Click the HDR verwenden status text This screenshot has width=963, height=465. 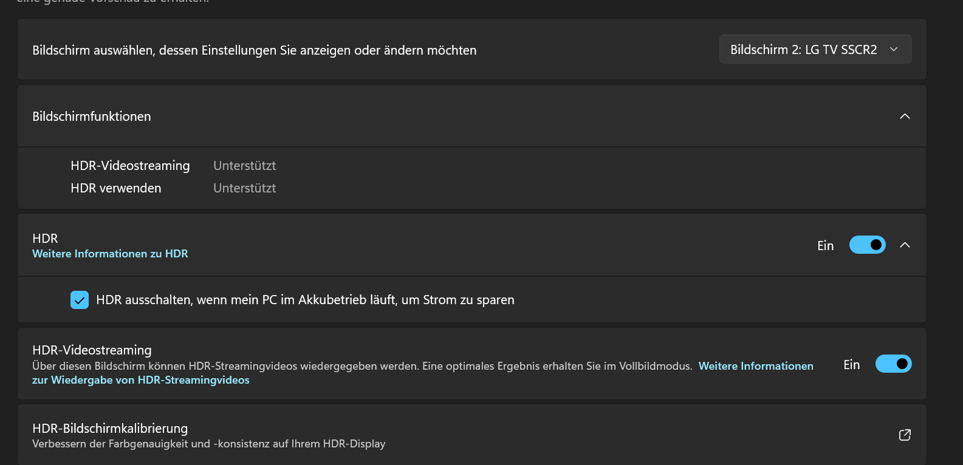pyautogui.click(x=244, y=188)
